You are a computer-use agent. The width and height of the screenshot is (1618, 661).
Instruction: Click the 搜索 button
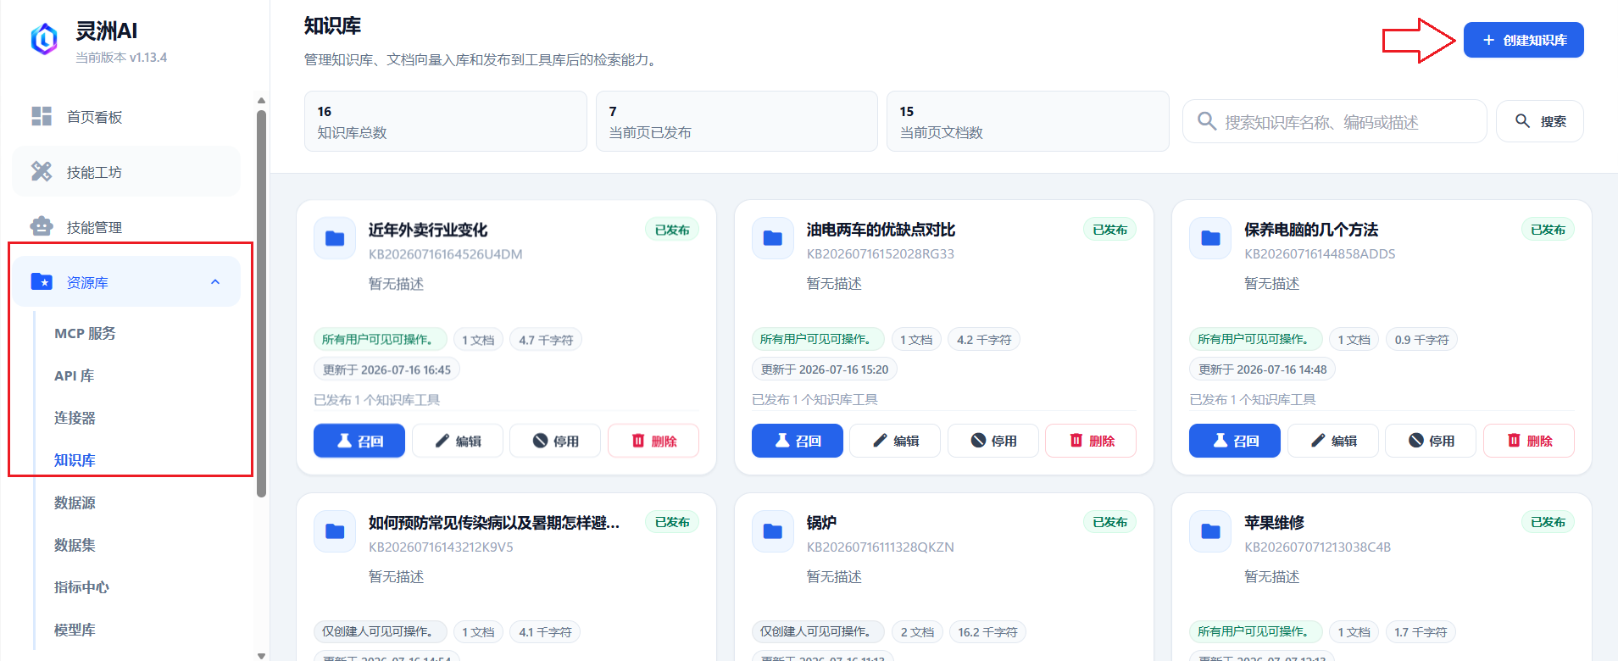[1539, 121]
